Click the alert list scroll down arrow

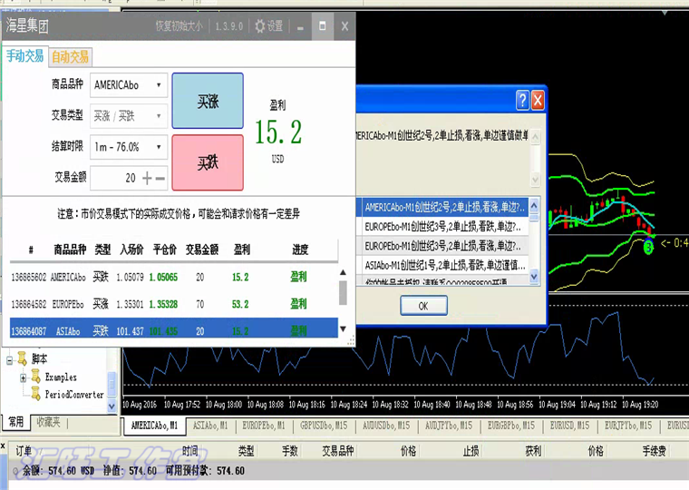coord(534,276)
